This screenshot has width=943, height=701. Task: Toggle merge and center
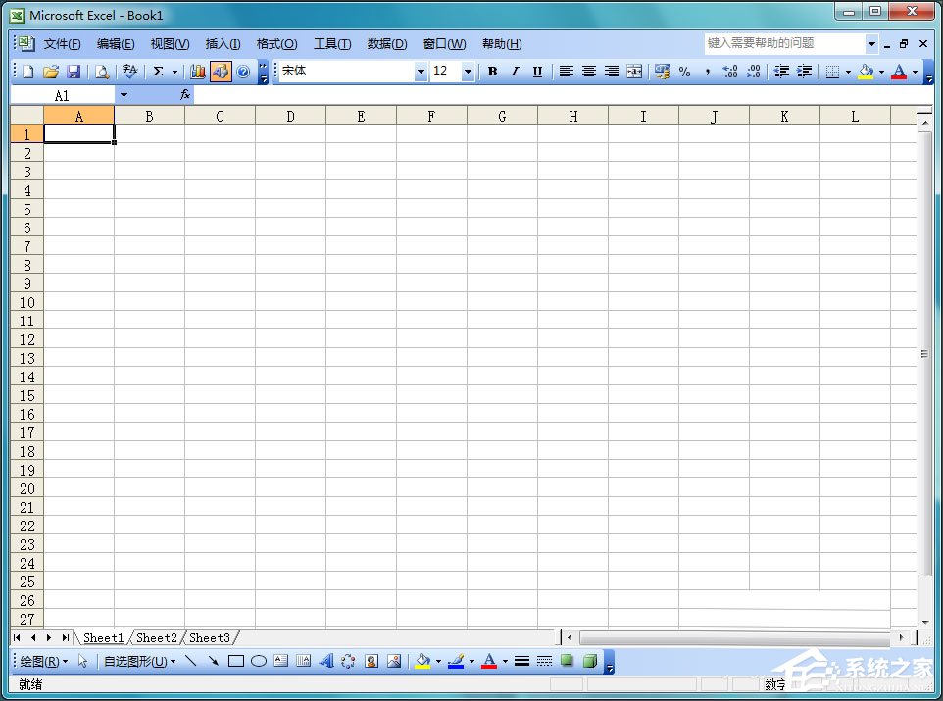coord(634,71)
